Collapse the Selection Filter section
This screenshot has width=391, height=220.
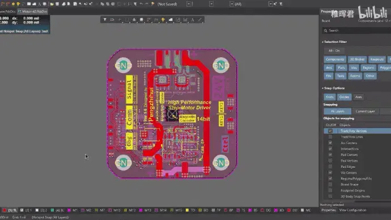[x=322, y=42]
